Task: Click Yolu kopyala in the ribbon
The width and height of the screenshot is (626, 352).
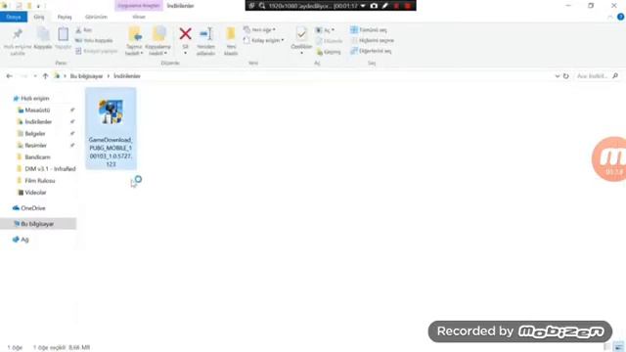Action: (x=94, y=40)
